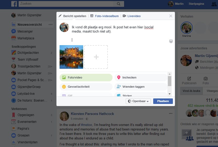This screenshot has width=218, height=147.
Task: Click the Sticker icon in composer options
Action: (119, 95)
